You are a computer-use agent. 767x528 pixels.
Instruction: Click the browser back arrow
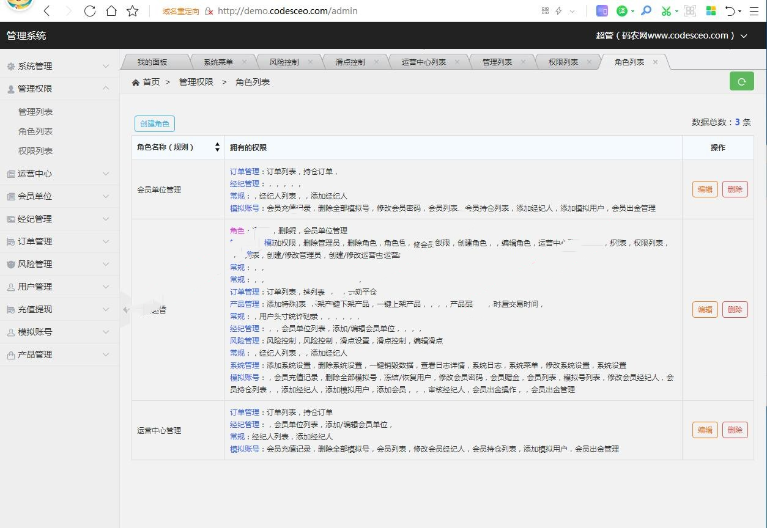(48, 11)
